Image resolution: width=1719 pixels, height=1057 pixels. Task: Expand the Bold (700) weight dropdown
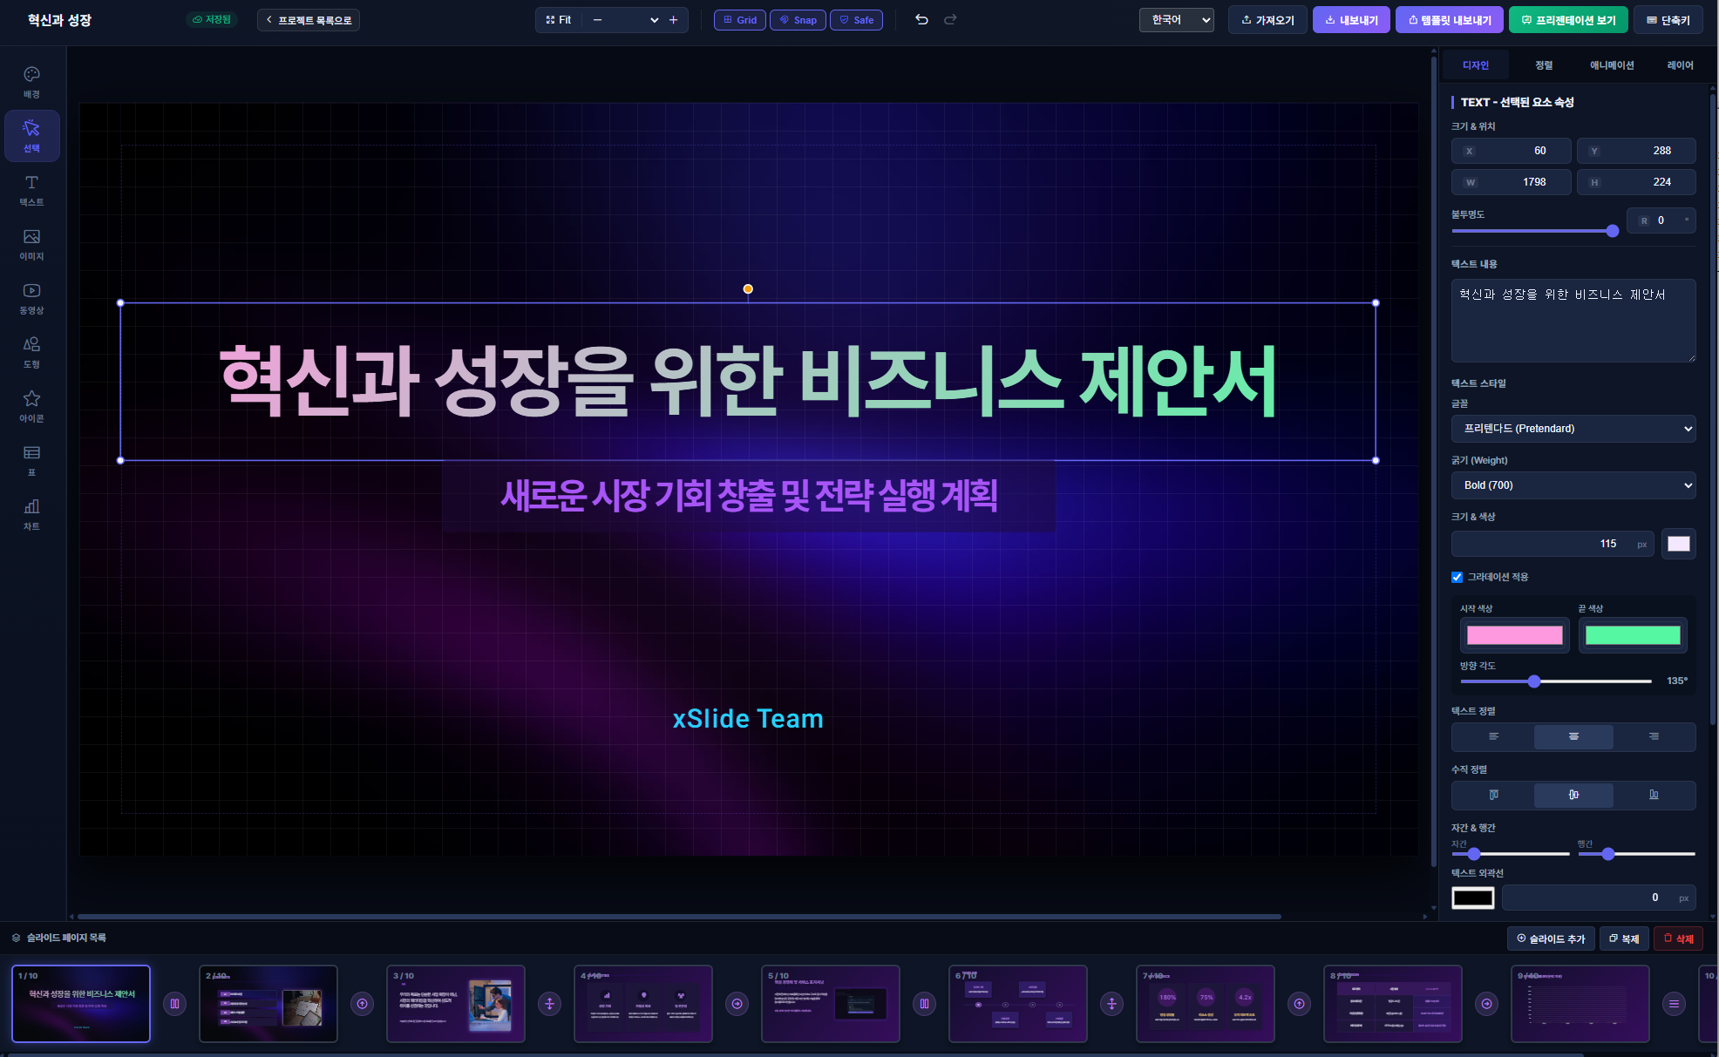point(1573,485)
